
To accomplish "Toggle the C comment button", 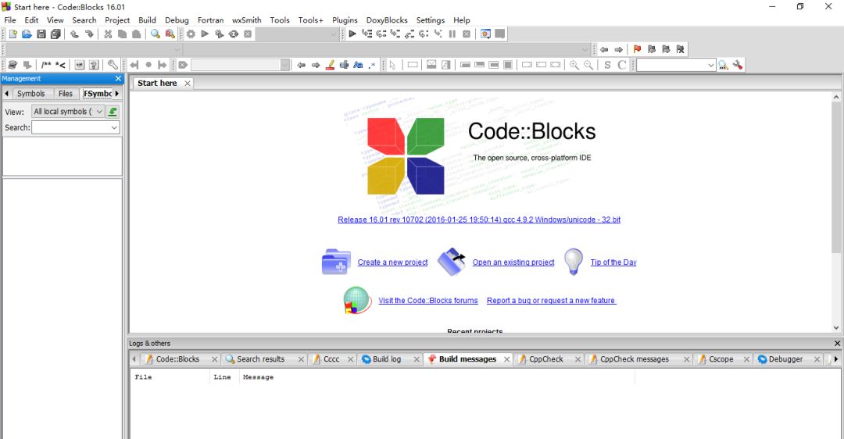I will click(x=622, y=65).
